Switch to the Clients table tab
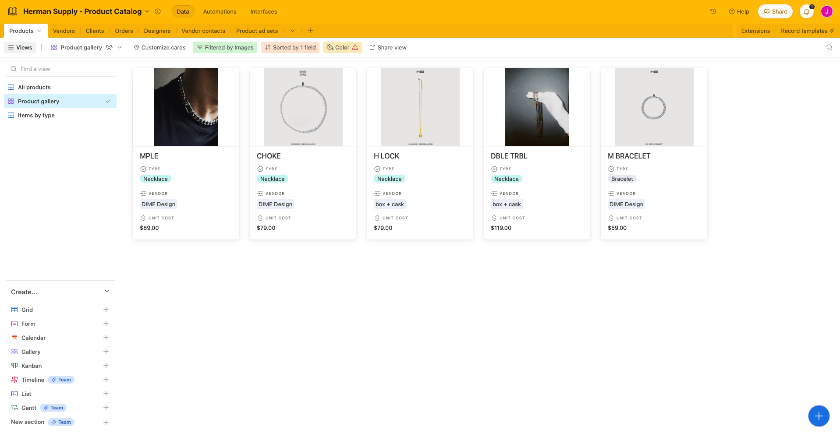 [95, 31]
